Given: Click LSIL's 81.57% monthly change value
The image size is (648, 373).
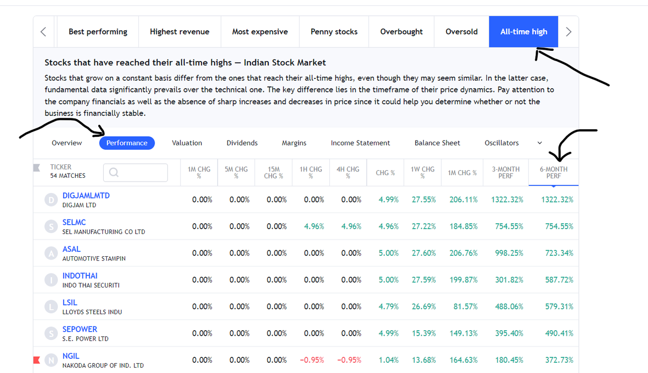Looking at the screenshot, I should tap(465, 307).
